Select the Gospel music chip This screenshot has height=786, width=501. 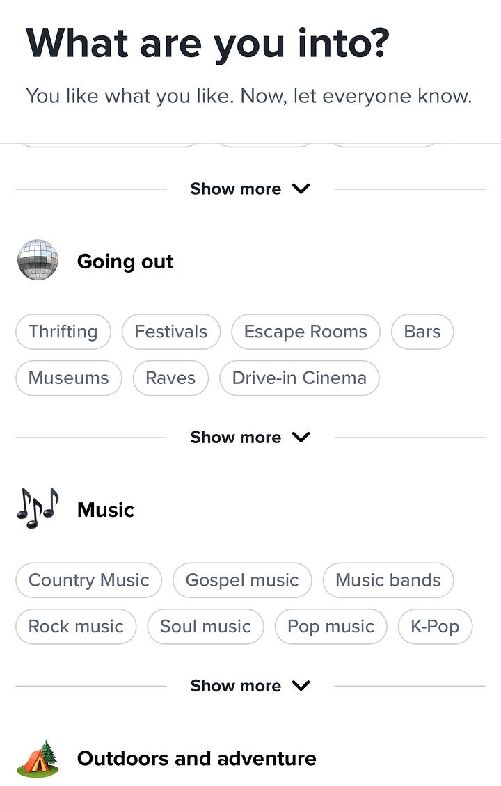(x=242, y=580)
